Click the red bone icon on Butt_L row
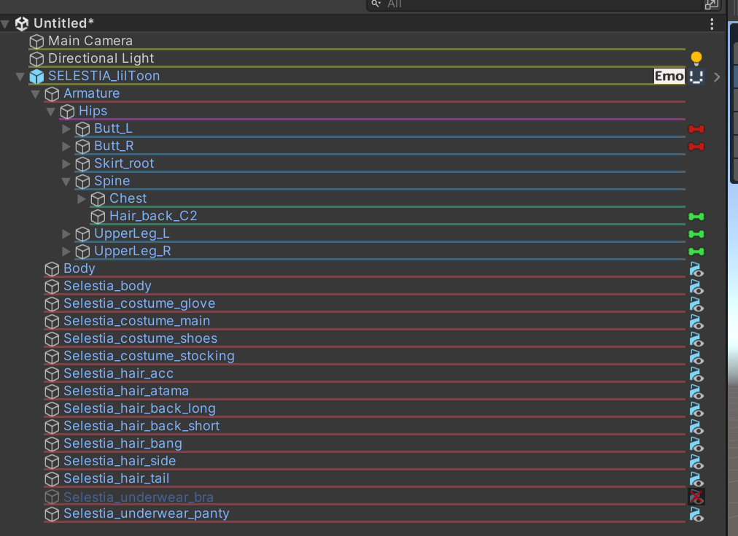 point(696,129)
